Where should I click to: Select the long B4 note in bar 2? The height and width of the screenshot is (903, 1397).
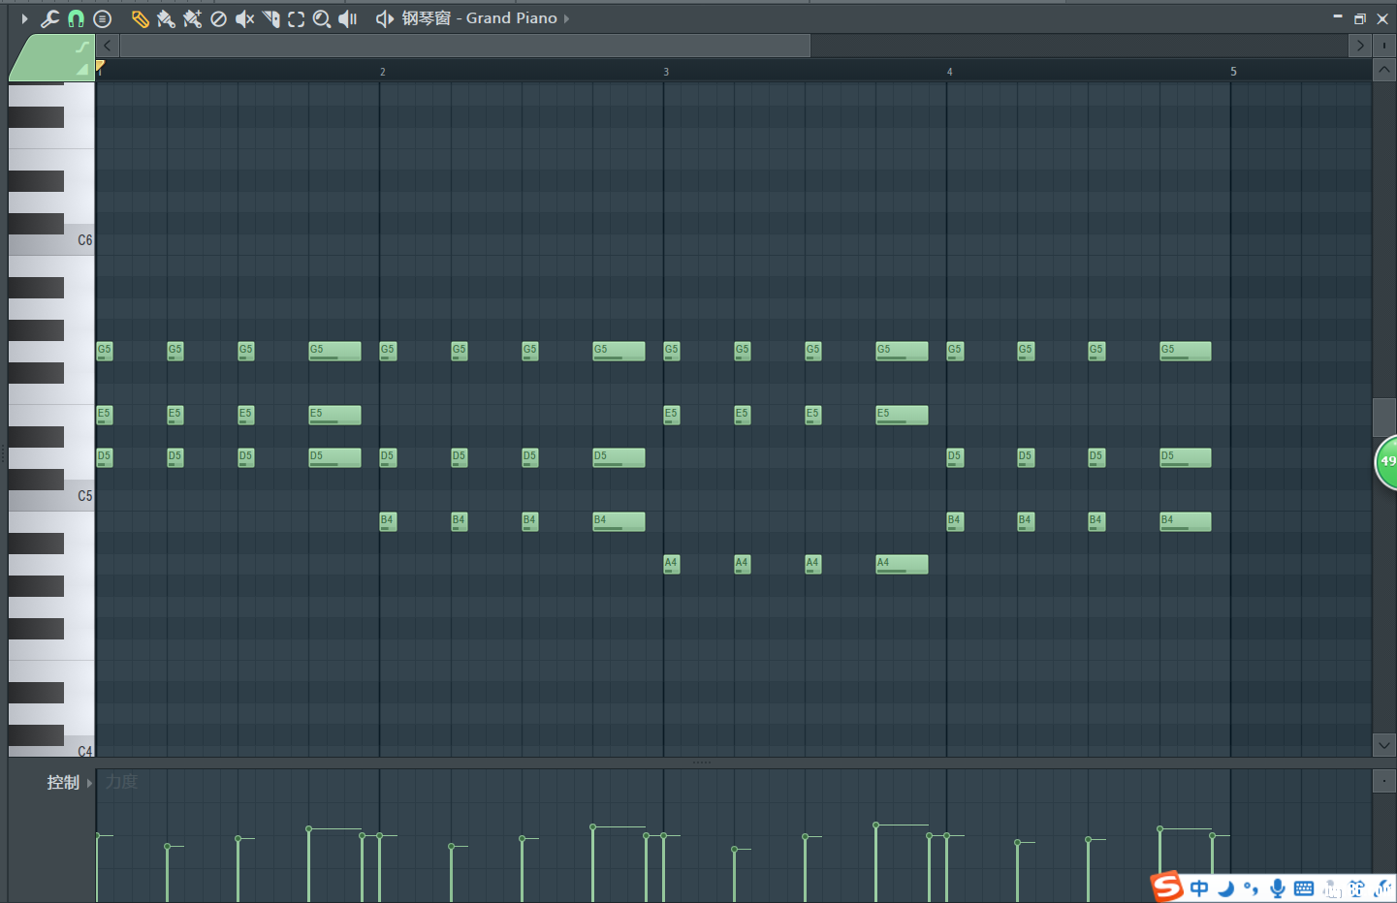tap(619, 521)
